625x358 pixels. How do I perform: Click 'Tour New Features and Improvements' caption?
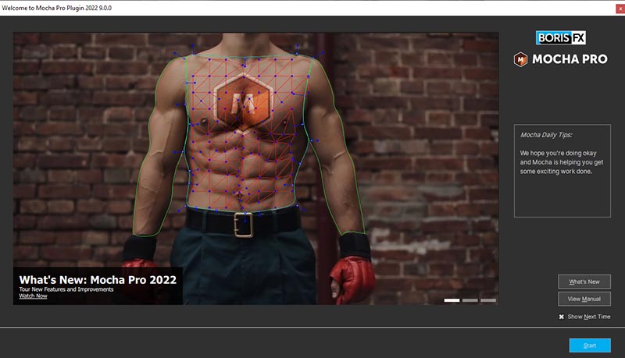click(66, 289)
